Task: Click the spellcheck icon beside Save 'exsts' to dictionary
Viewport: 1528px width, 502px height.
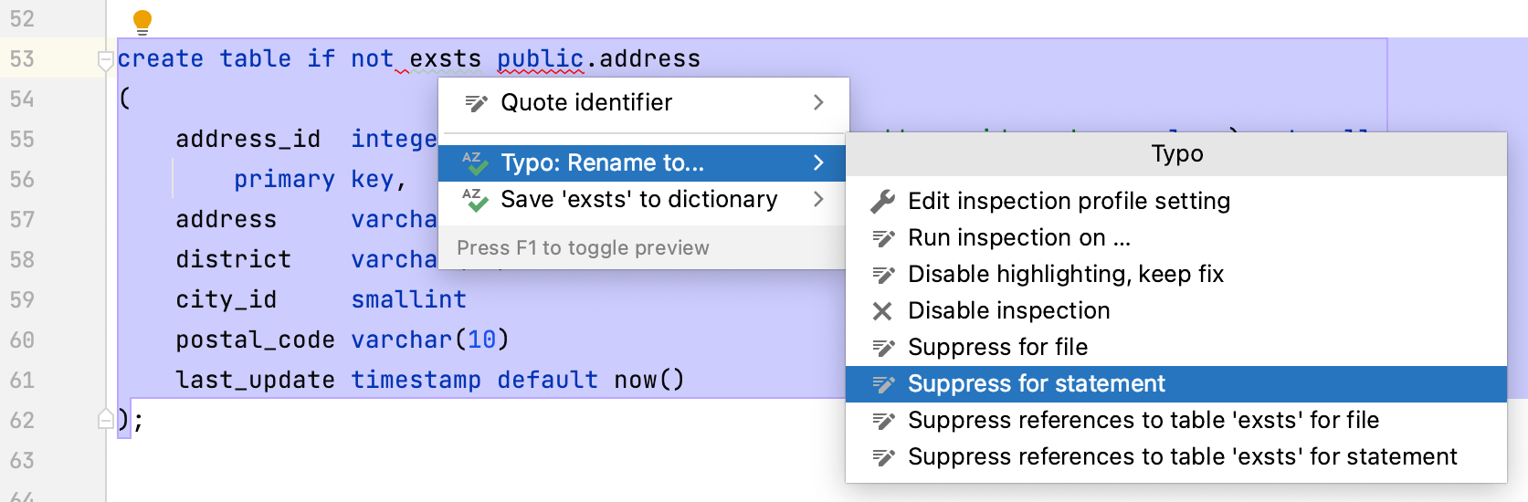Action: click(474, 200)
